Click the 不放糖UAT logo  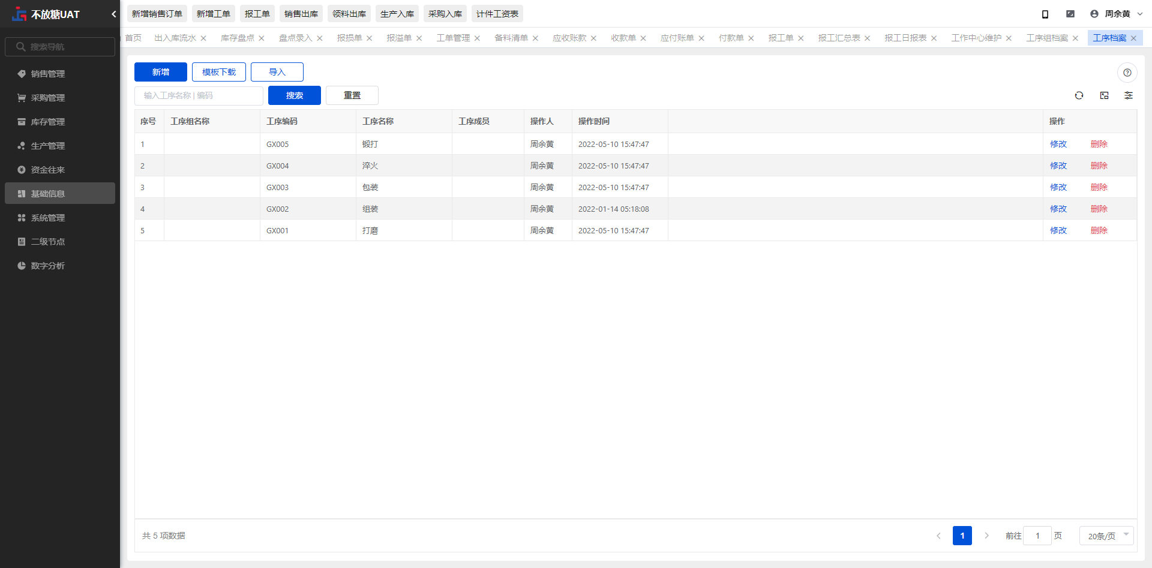tap(46, 14)
